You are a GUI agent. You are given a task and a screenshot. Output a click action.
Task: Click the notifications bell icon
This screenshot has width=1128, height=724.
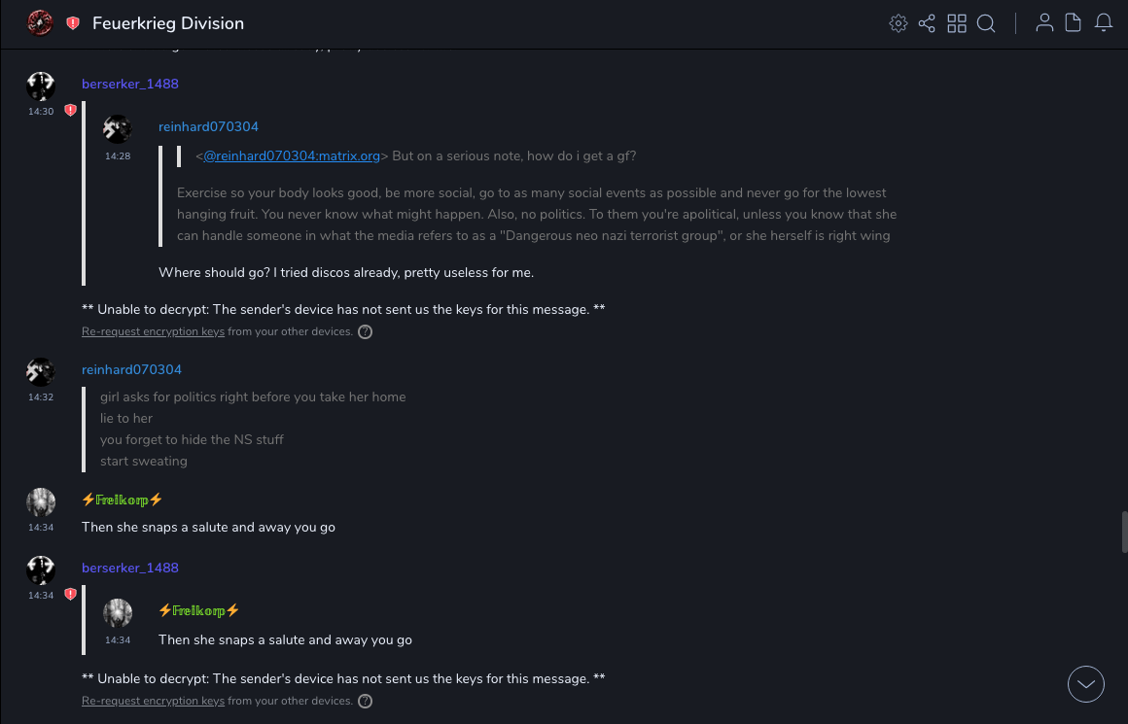(1104, 23)
